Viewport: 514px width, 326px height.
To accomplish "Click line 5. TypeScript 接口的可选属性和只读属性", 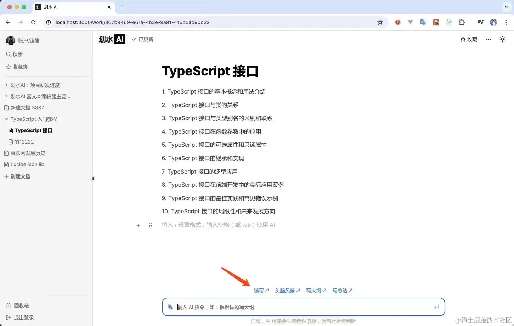I will (214, 145).
